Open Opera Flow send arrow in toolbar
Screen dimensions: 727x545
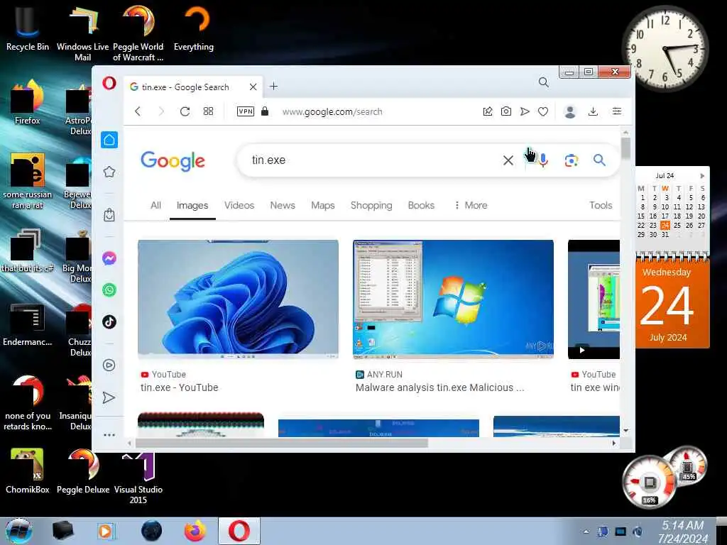[525, 111]
